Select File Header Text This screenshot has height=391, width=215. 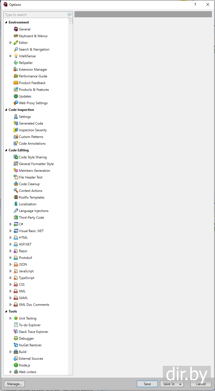pyautogui.click(x=31, y=177)
